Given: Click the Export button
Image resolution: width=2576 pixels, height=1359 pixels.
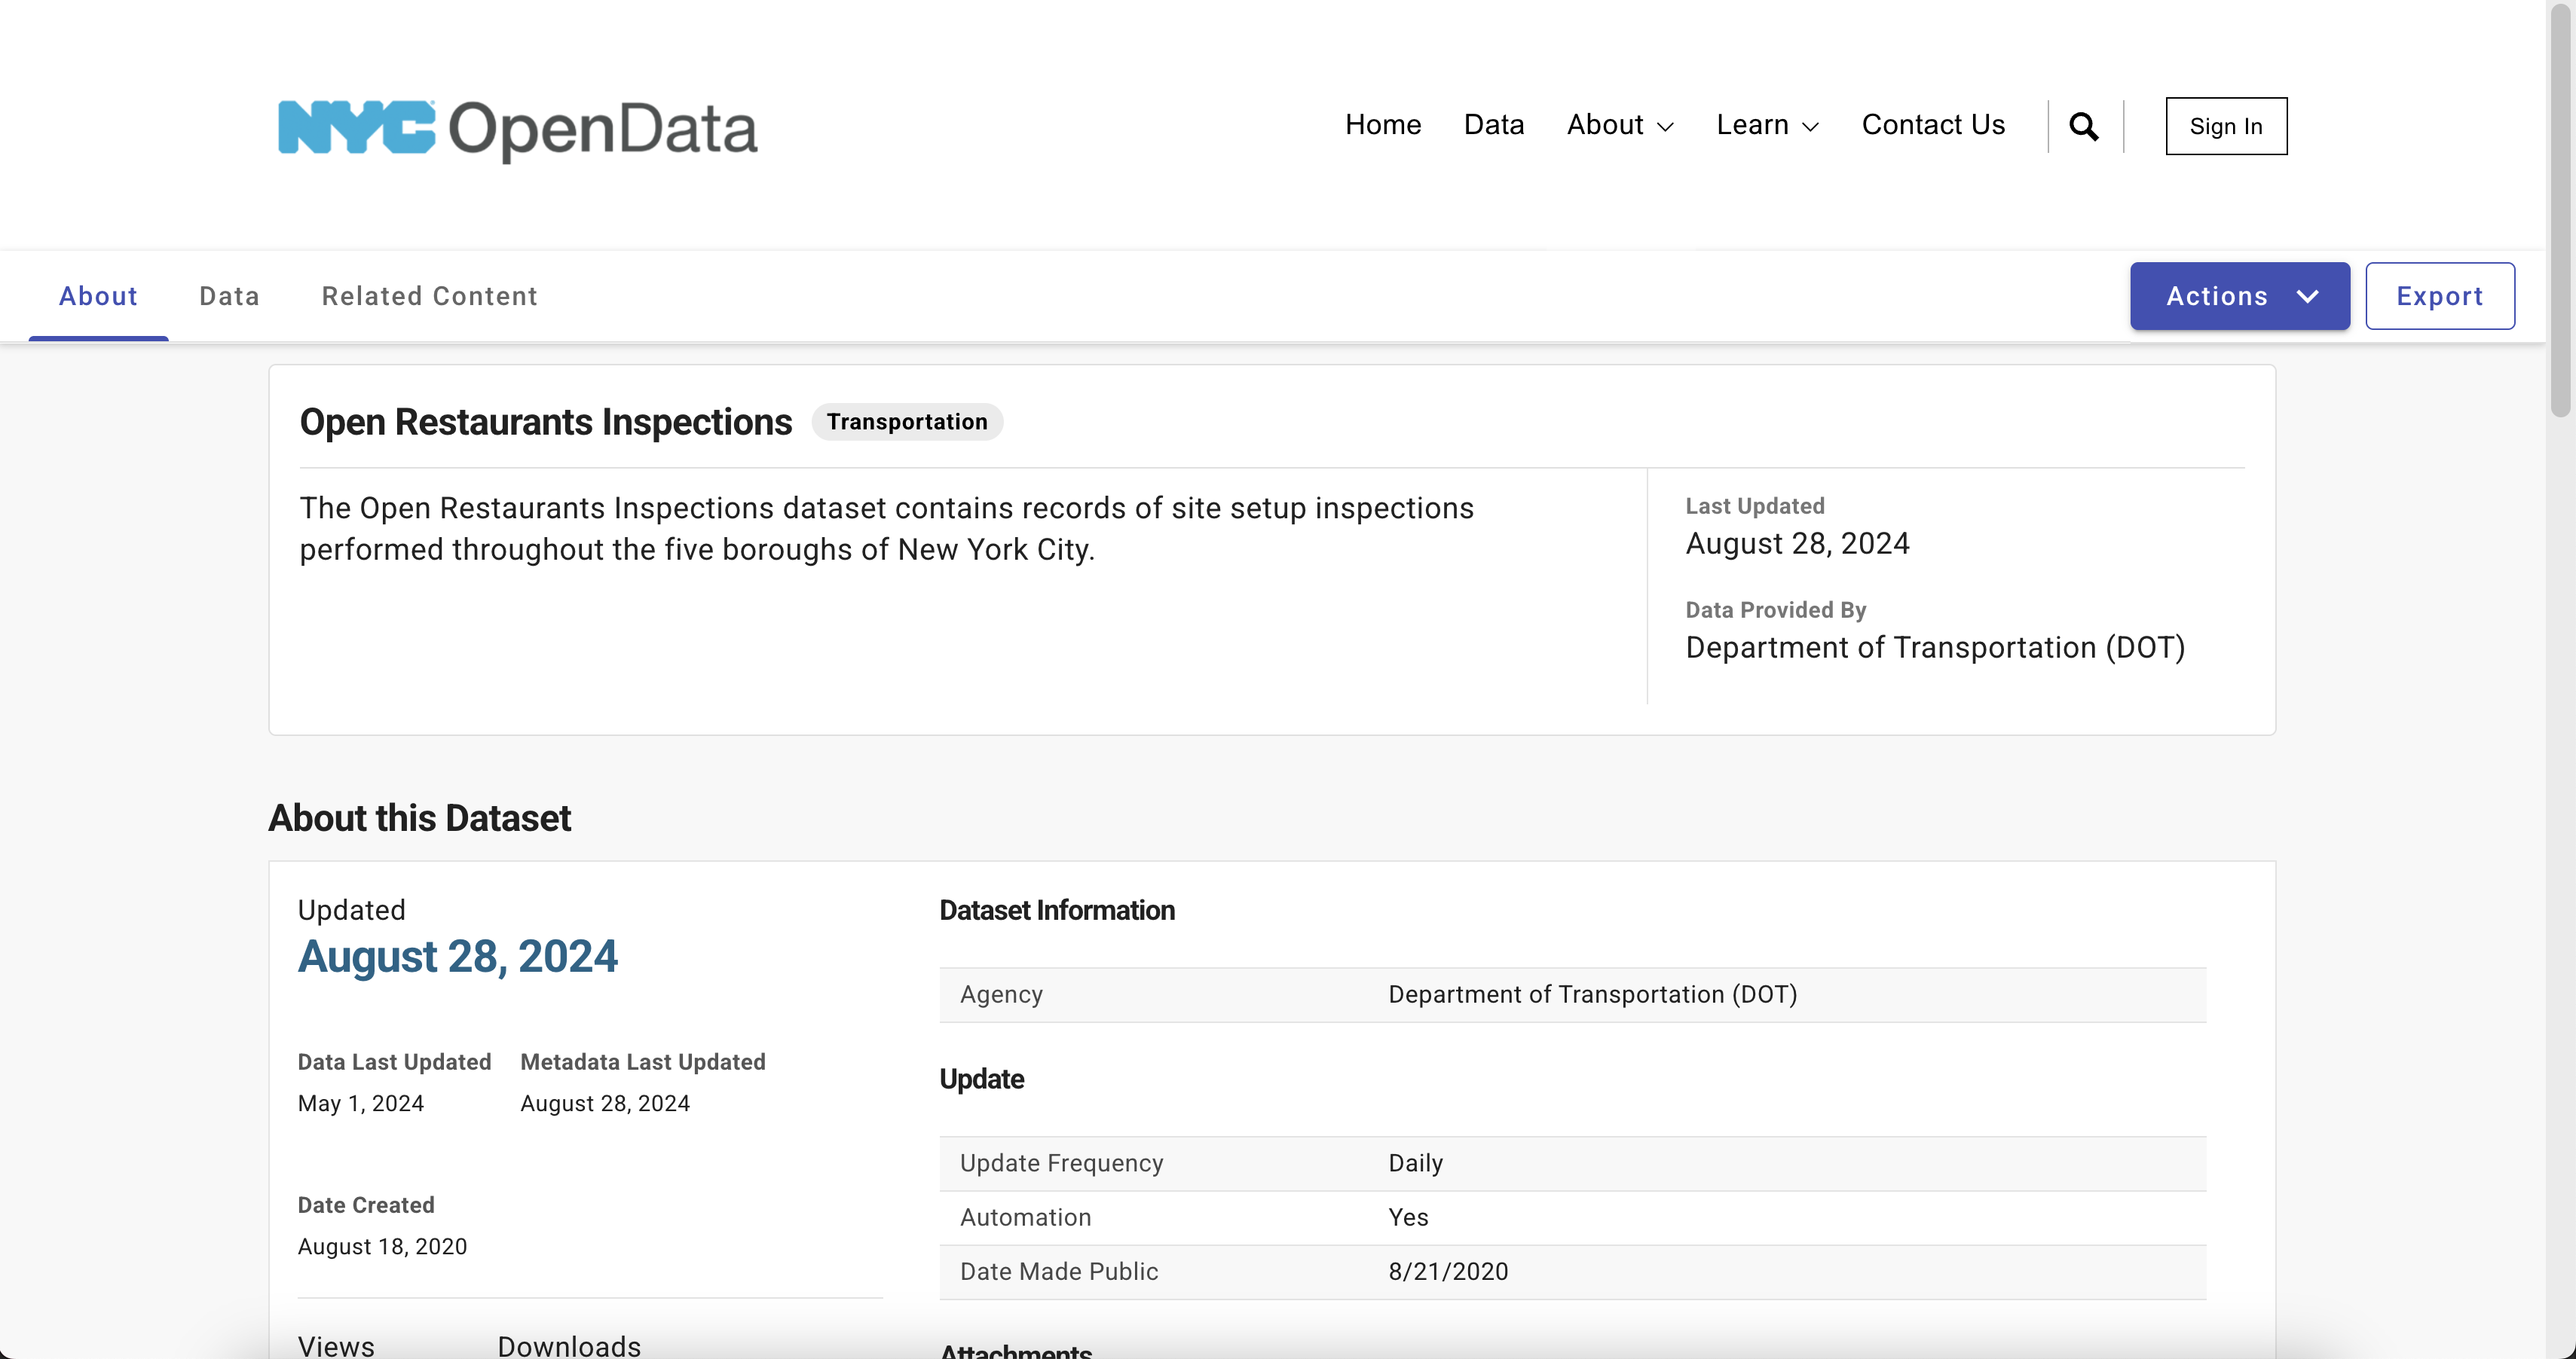Looking at the screenshot, I should pos(2439,297).
